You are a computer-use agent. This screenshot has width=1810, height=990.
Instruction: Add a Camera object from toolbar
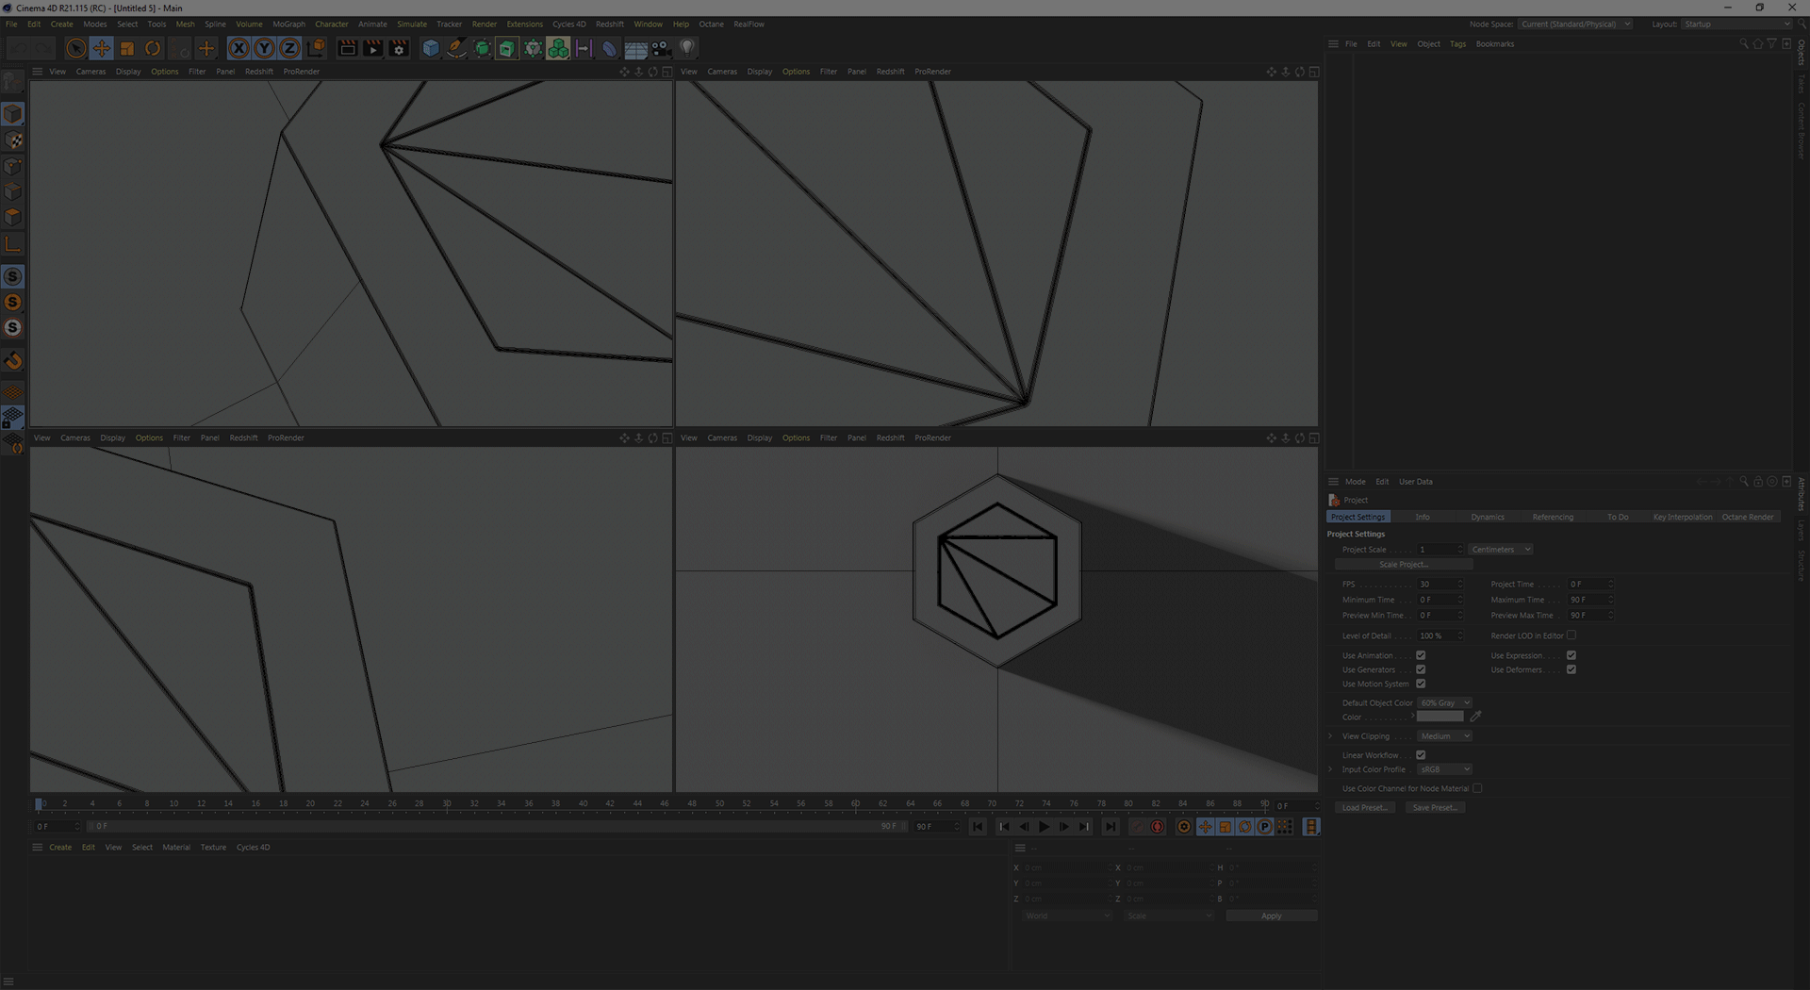(x=661, y=48)
